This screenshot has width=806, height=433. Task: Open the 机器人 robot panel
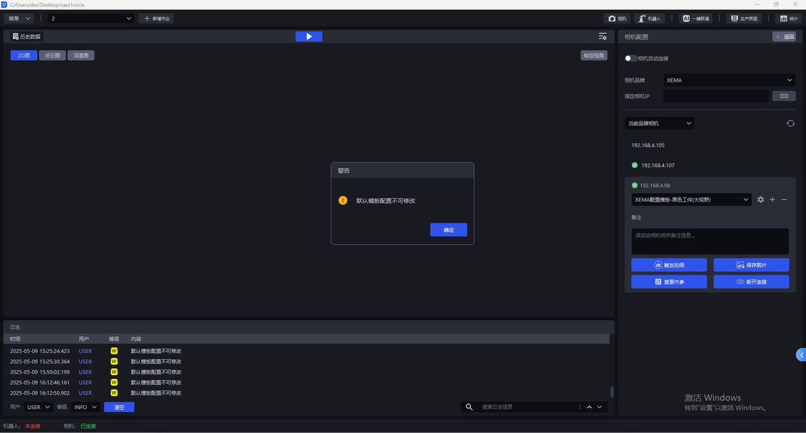click(x=649, y=19)
